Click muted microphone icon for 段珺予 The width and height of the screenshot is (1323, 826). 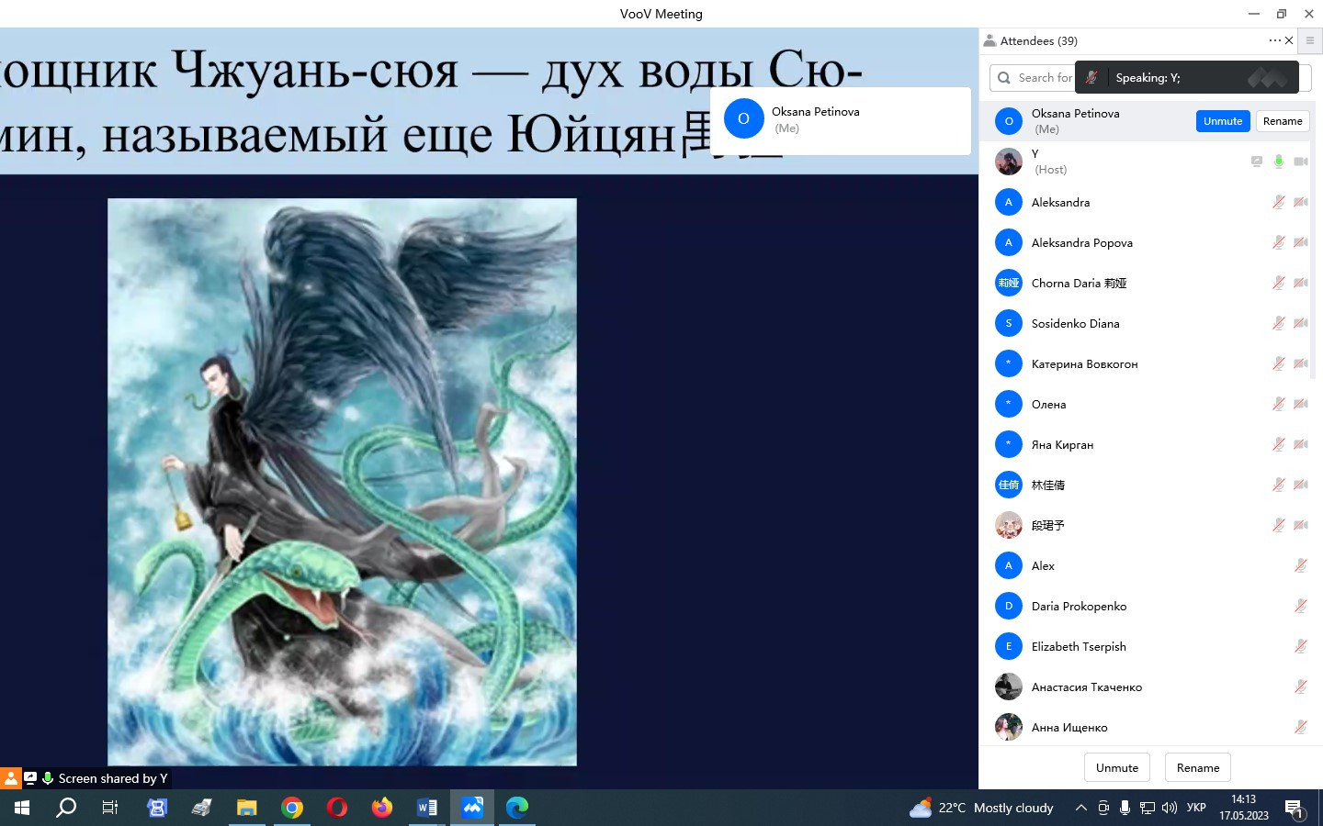click(1278, 525)
